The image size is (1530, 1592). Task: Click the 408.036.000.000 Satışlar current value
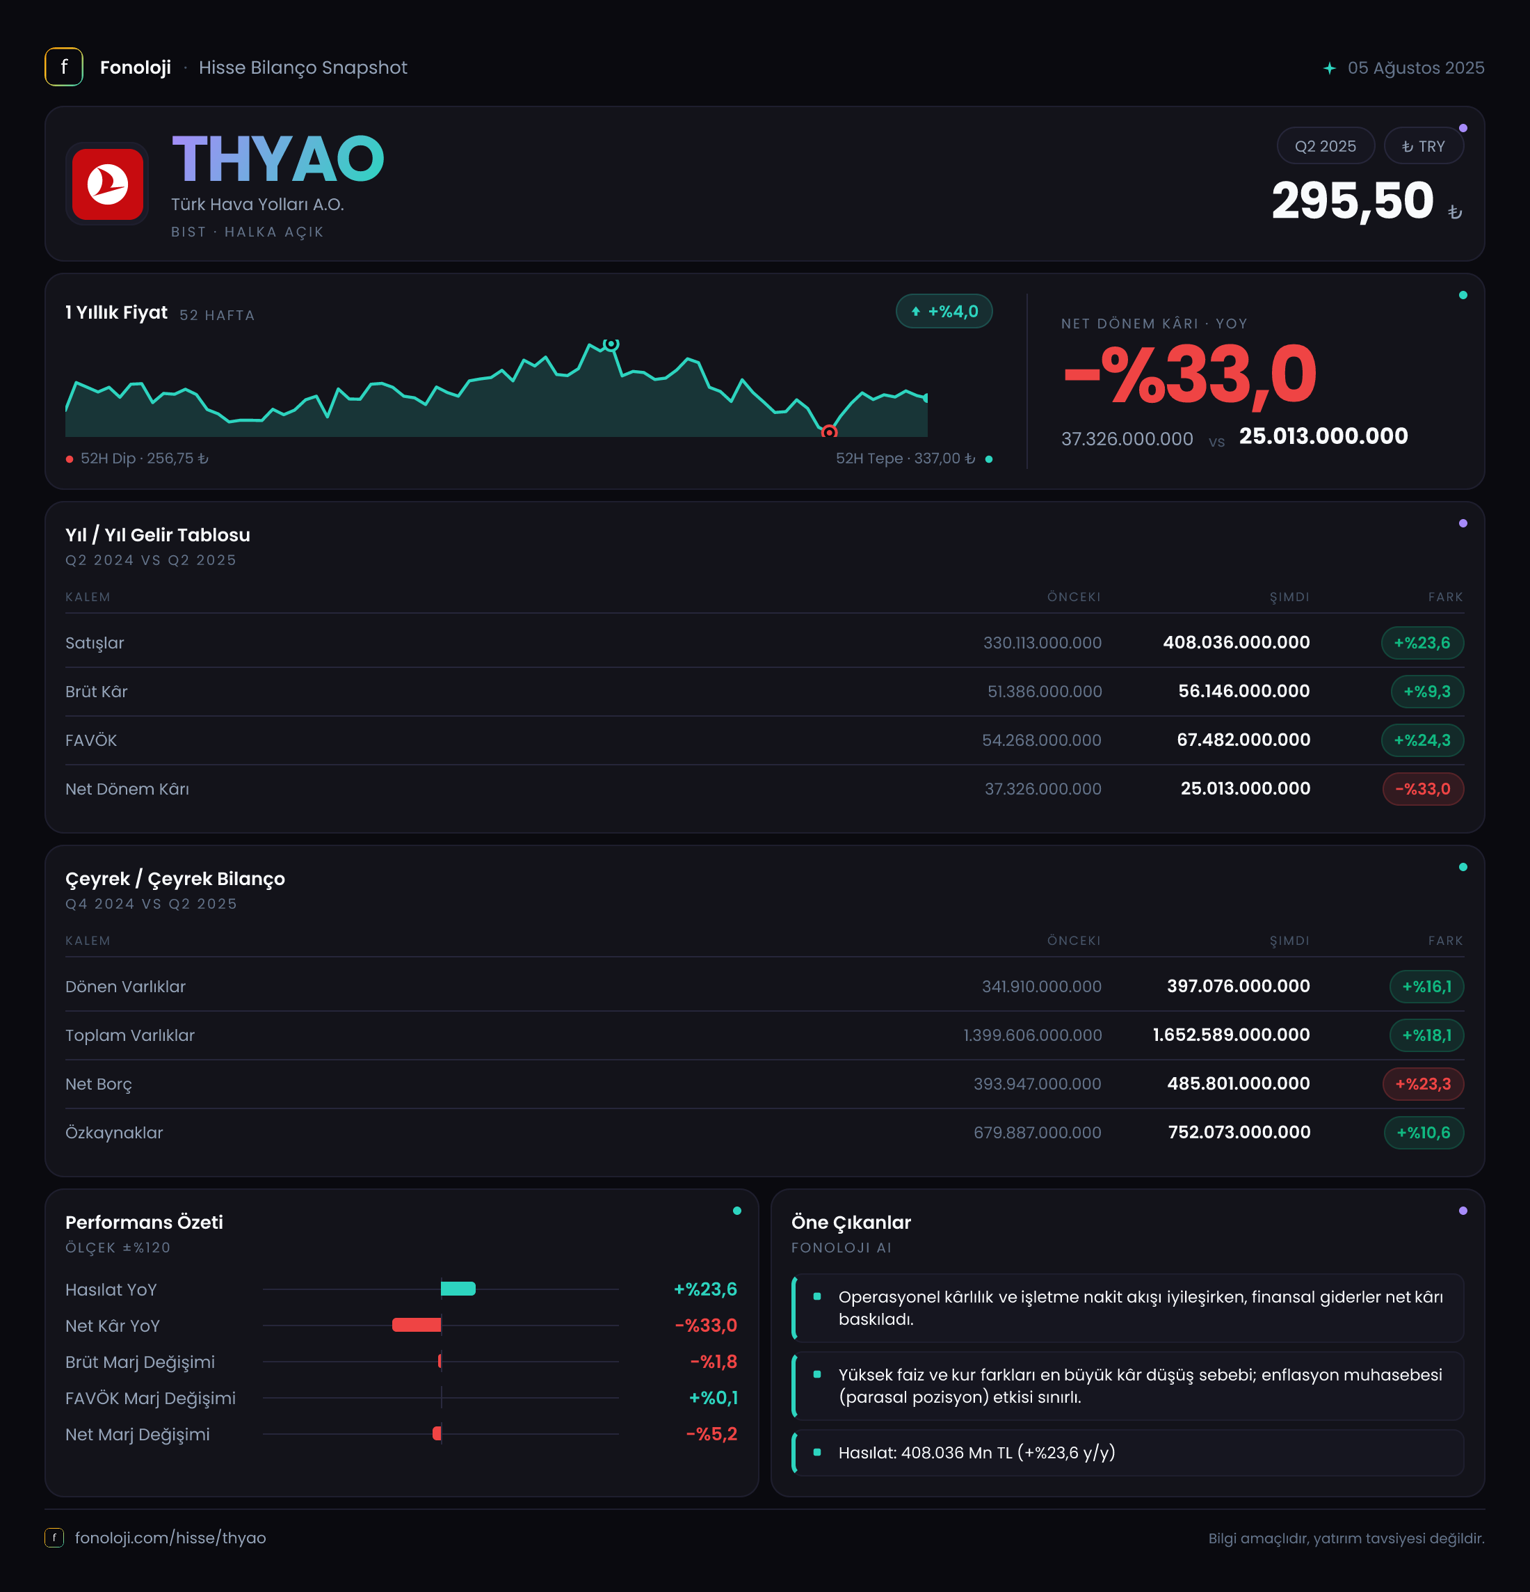(1237, 642)
